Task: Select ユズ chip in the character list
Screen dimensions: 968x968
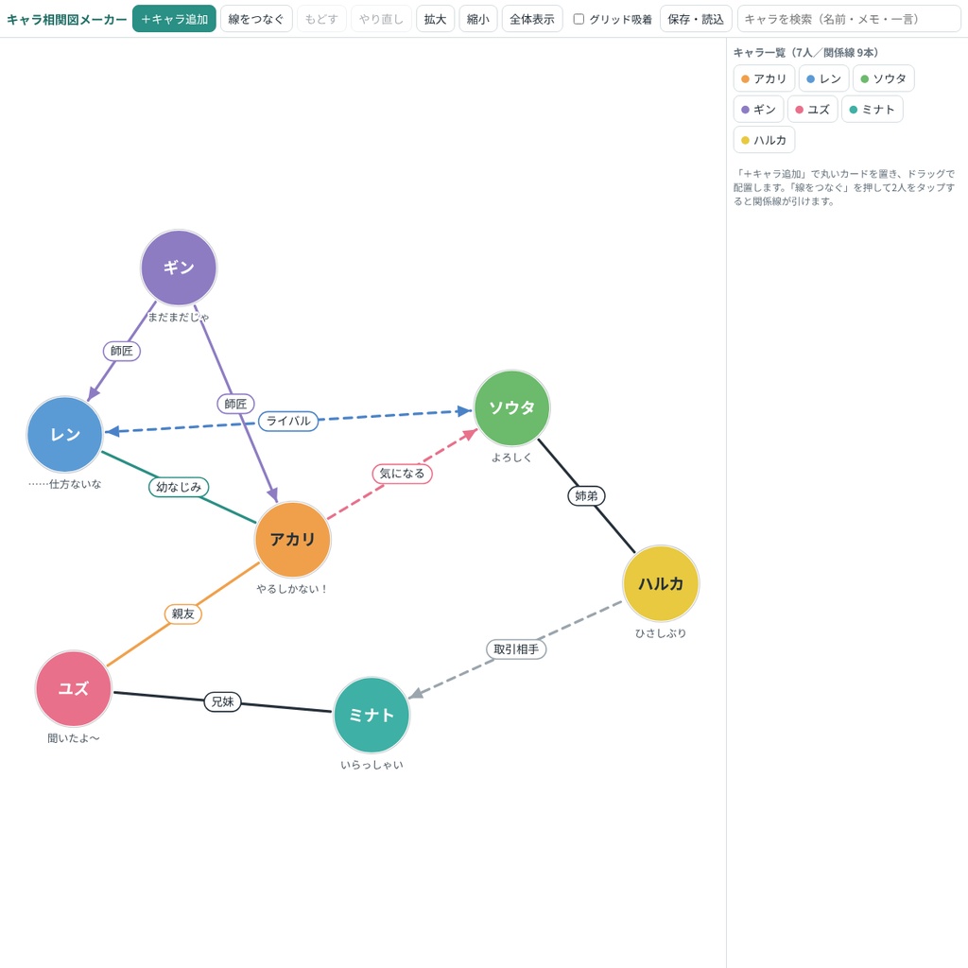Action: click(x=812, y=110)
